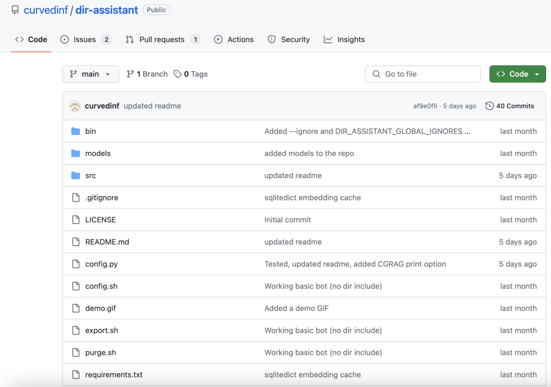Click the file icon for LICENSE

tap(75, 220)
